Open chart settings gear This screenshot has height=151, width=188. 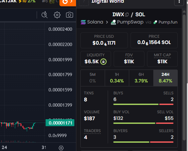click(x=57, y=15)
